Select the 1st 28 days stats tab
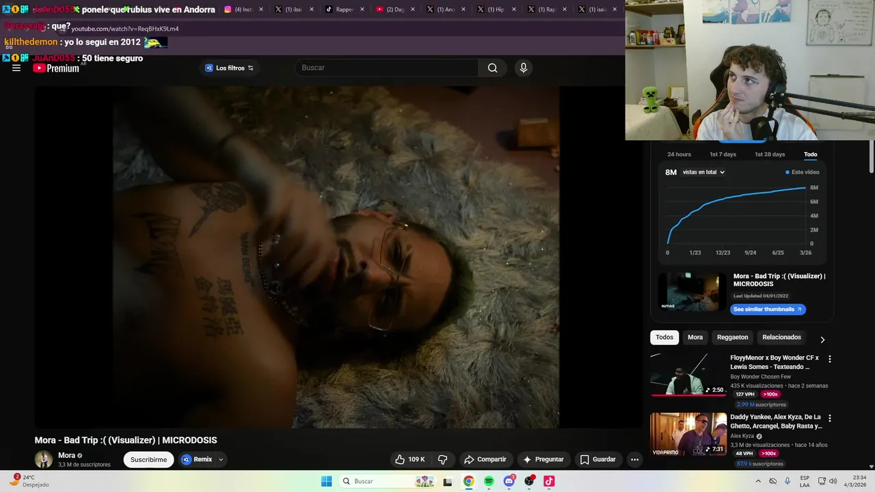Screen dimensions: 875x492 click(770, 154)
